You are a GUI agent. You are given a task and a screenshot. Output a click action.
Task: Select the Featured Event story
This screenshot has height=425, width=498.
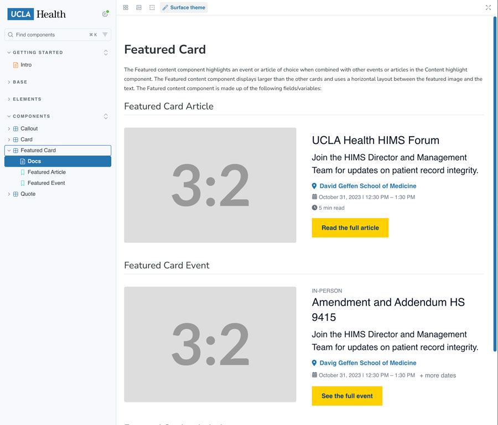point(46,183)
